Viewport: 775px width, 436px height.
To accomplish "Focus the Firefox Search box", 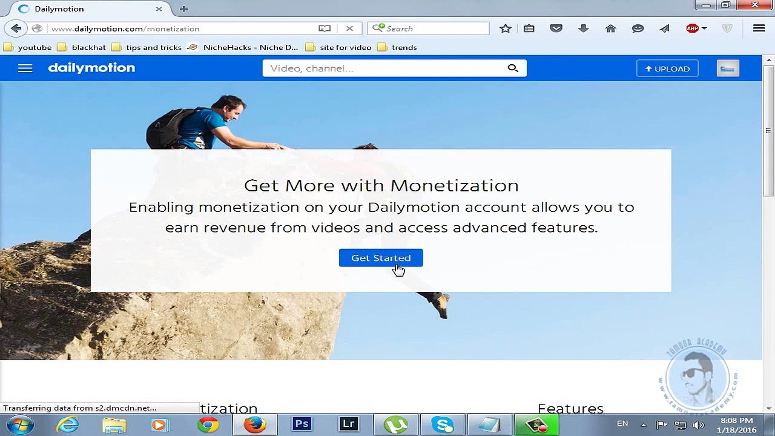I will (428, 28).
